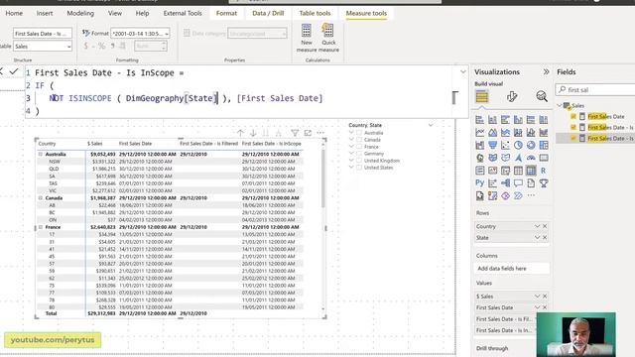Open the State row field chevron

(x=537, y=237)
